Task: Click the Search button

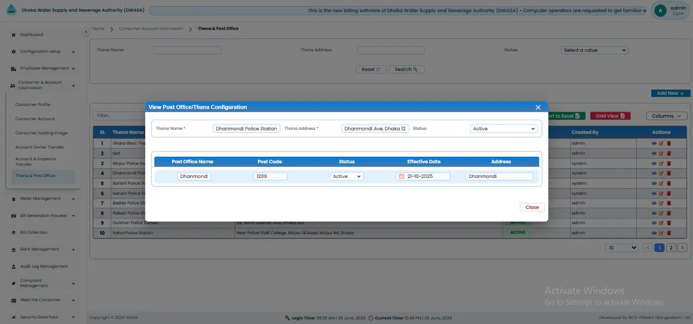Action: coord(406,69)
